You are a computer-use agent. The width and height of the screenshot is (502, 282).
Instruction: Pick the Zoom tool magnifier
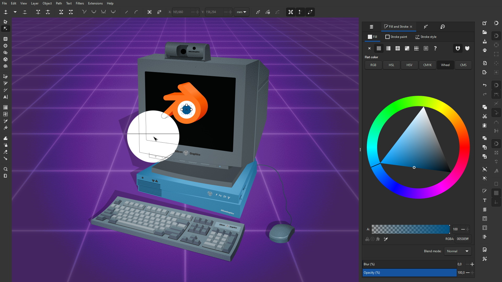(5, 169)
